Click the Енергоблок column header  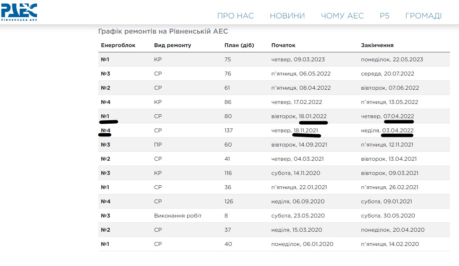click(118, 45)
